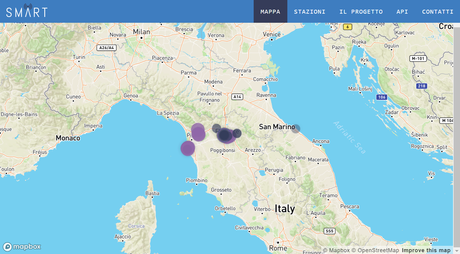The image size is (460, 254).
Task: Select the dark navy station marker over Florence
Action: point(224,135)
